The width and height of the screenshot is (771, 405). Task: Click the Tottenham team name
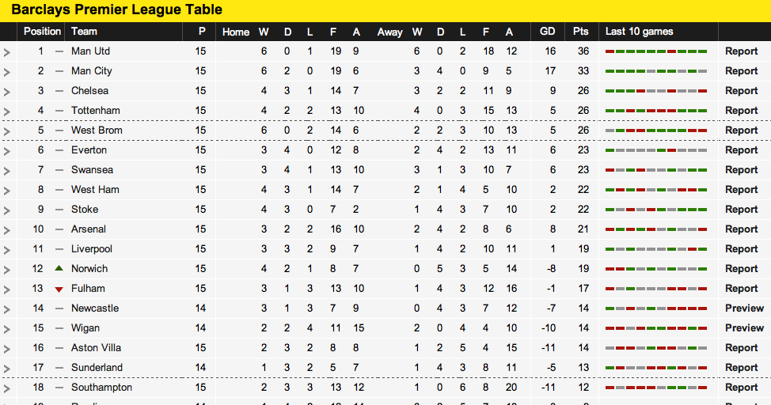click(96, 111)
